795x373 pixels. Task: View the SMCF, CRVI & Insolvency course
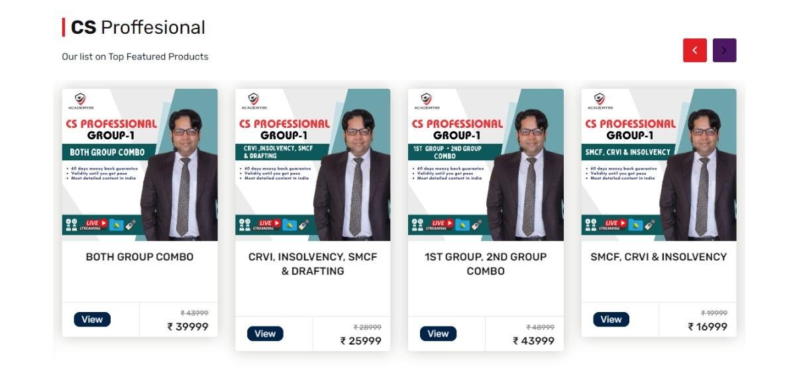(x=611, y=319)
